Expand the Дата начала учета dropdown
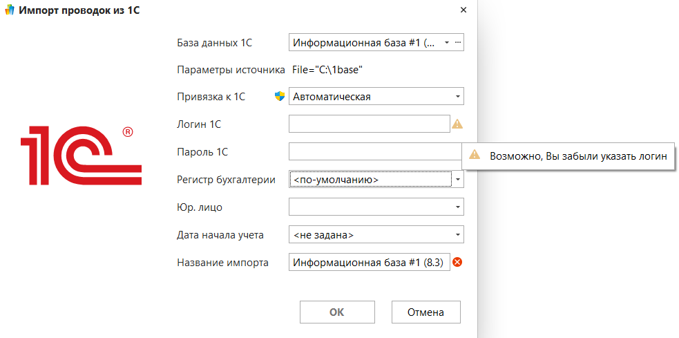Viewport: 679px width, 338px height. tap(457, 235)
